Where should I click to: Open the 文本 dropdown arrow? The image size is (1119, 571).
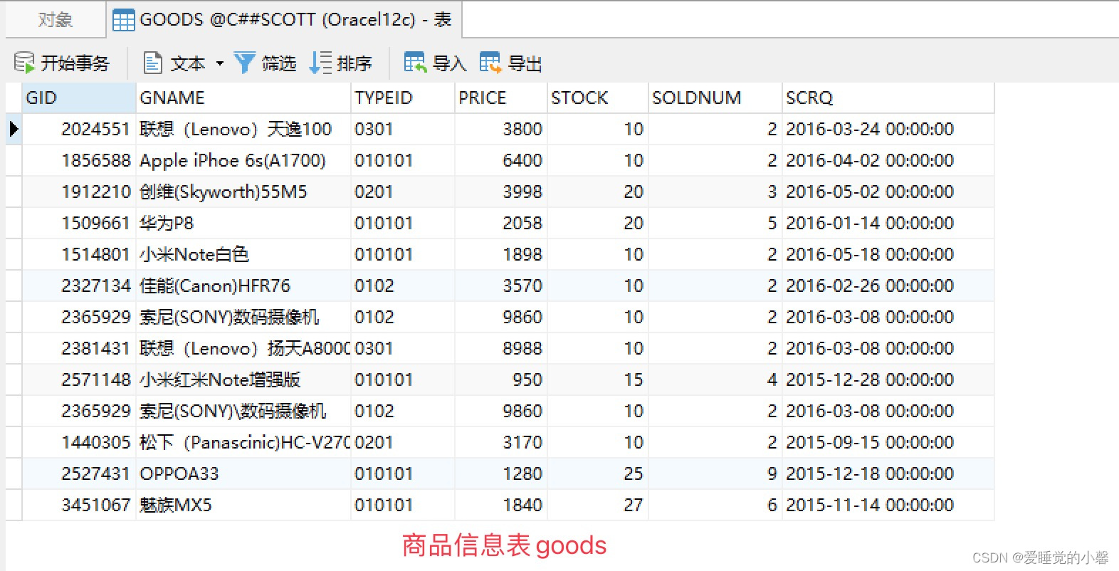[220, 63]
